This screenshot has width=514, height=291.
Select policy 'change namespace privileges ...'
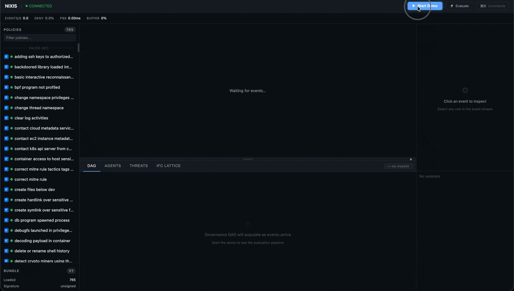40,98
